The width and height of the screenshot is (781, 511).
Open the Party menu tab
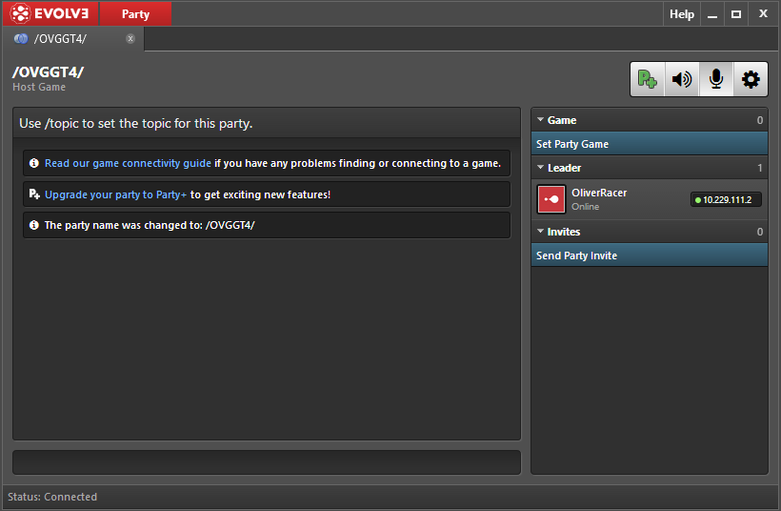click(135, 13)
